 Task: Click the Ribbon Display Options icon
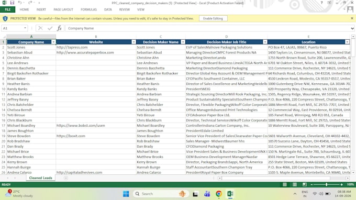[x=329, y=3]
